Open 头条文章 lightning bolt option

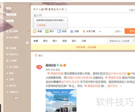(89, 32)
